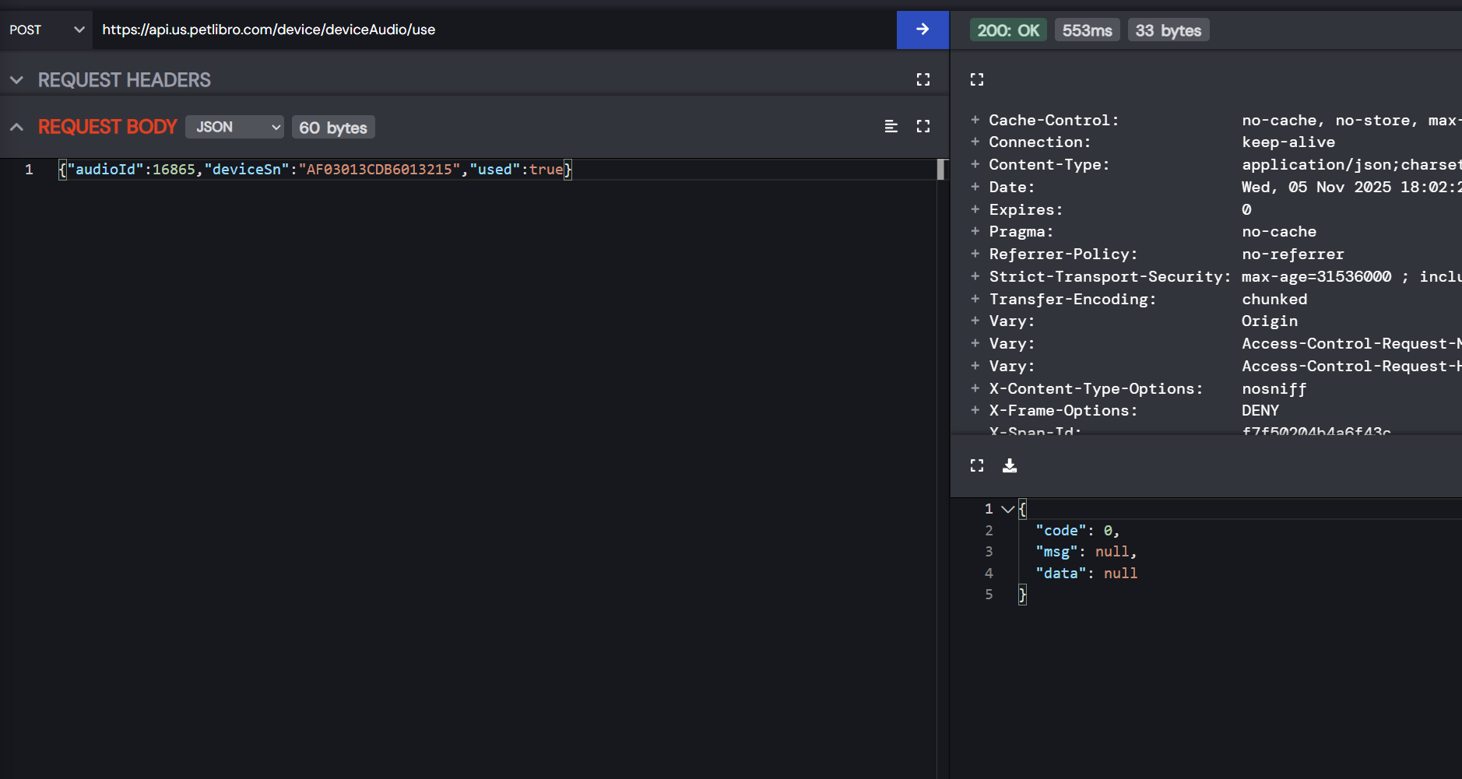Expand the Request Headers section to fullscreen
This screenshot has height=779, width=1462.
coord(924,79)
